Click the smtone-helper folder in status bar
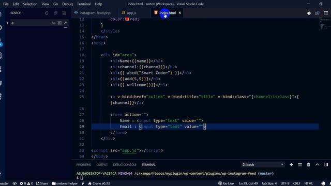The width and height of the screenshot is (331, 186). (65, 183)
